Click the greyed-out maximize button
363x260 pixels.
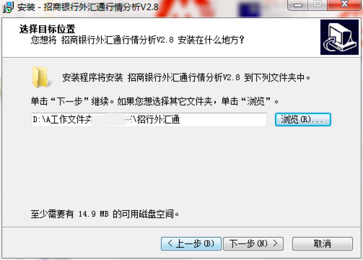tap(318, 5)
